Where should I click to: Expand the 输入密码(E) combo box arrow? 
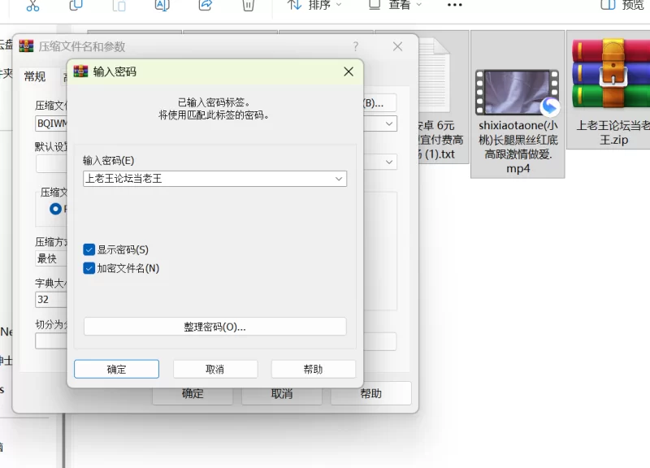pos(339,179)
